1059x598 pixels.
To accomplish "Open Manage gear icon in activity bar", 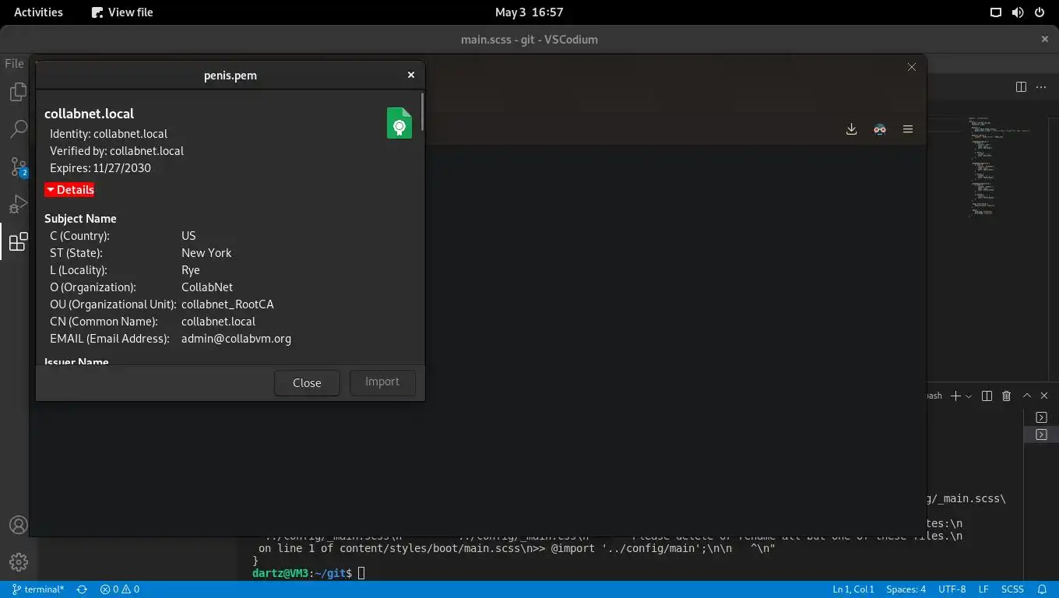I will pos(18,561).
